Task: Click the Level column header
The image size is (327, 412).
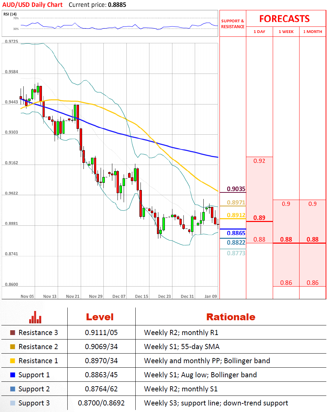Action: (x=100, y=317)
